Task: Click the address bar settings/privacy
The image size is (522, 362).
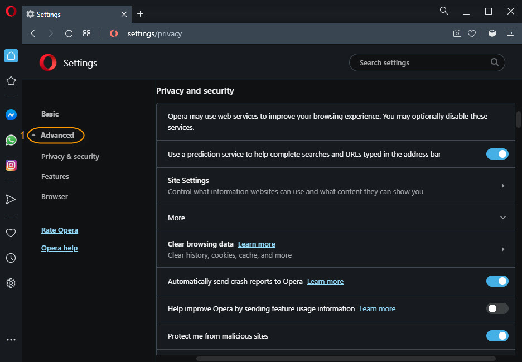Action: tap(154, 33)
